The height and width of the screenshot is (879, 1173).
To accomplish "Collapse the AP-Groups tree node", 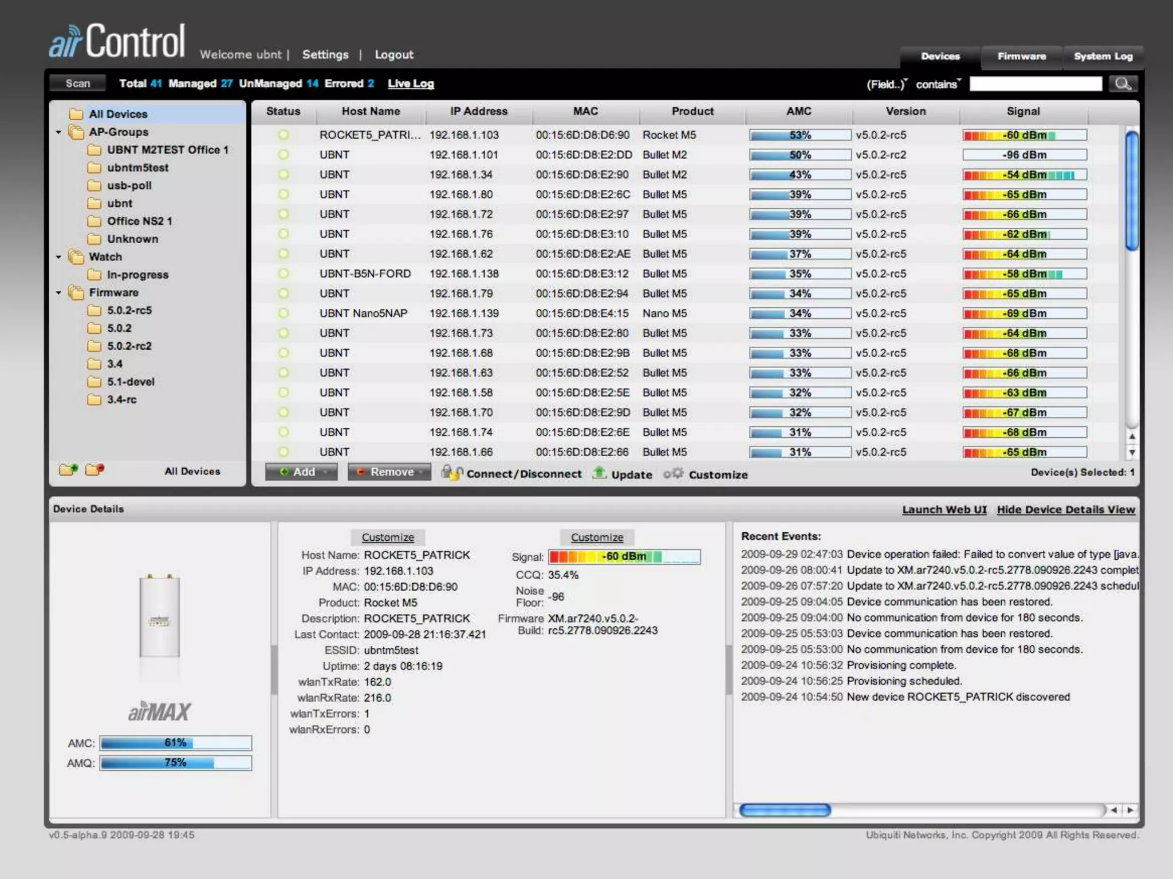I will [58, 132].
